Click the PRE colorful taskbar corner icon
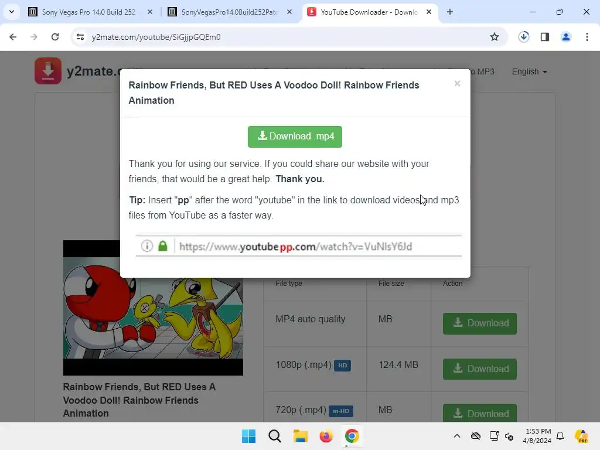The height and width of the screenshot is (450, 600). (581, 436)
